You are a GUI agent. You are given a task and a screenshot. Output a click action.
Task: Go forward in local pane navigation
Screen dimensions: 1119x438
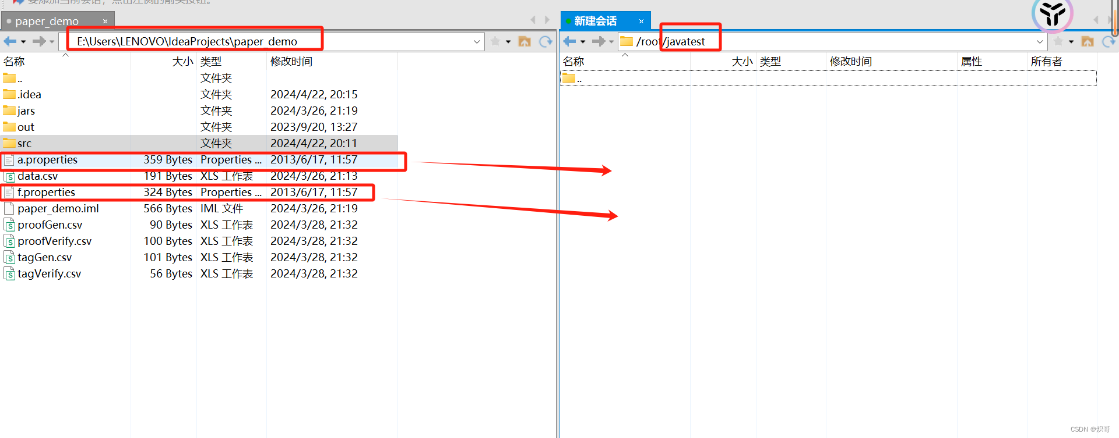point(39,41)
